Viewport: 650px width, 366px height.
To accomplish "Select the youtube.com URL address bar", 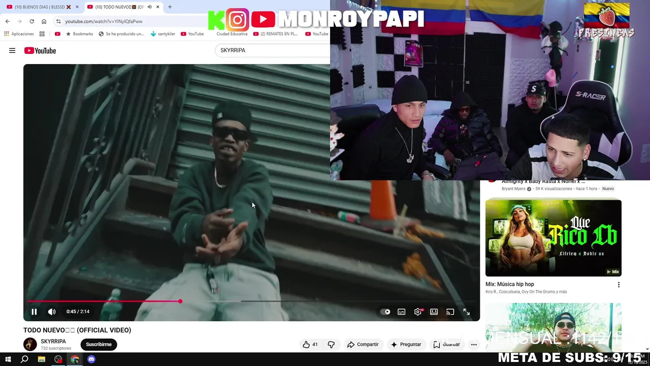I will coord(104,21).
